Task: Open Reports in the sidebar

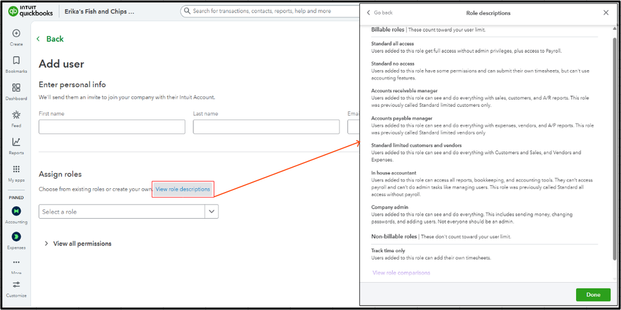Action: point(16,146)
